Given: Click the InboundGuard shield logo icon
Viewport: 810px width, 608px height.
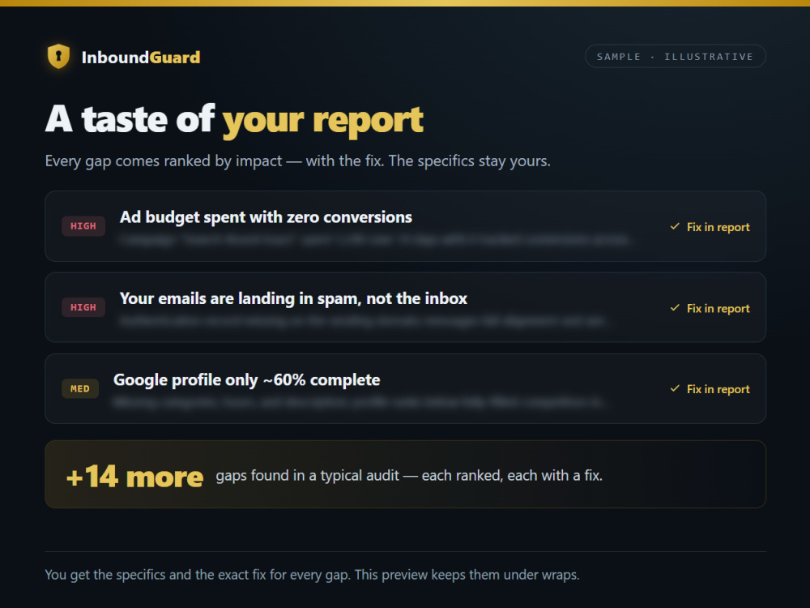Looking at the screenshot, I should point(58,57).
